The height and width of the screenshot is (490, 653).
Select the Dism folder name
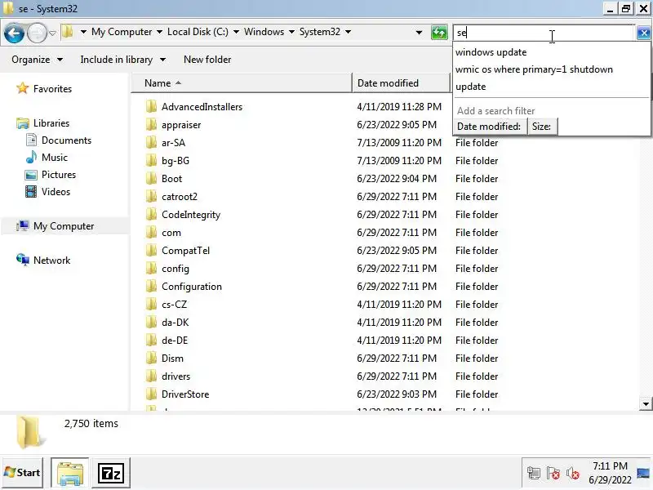pos(172,358)
